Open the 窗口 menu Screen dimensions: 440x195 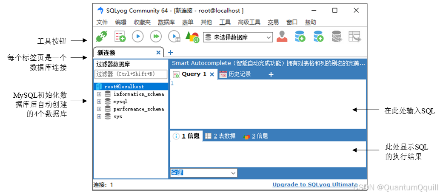(292, 23)
